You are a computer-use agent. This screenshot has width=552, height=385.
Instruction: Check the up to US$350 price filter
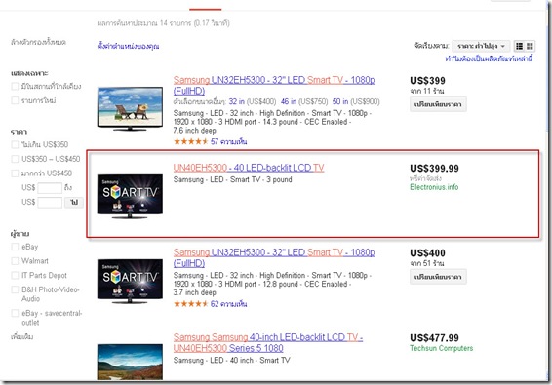pos(15,144)
